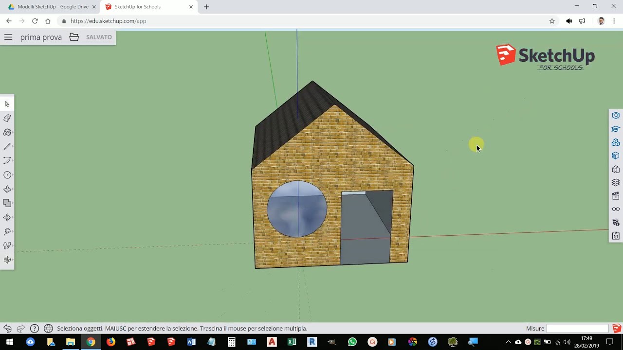Expand the Arc tool flyout arrow

click(12, 161)
